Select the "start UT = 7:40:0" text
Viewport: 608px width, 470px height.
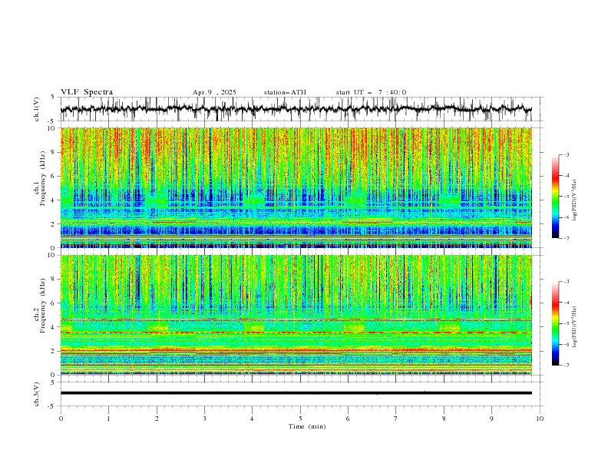(x=371, y=92)
